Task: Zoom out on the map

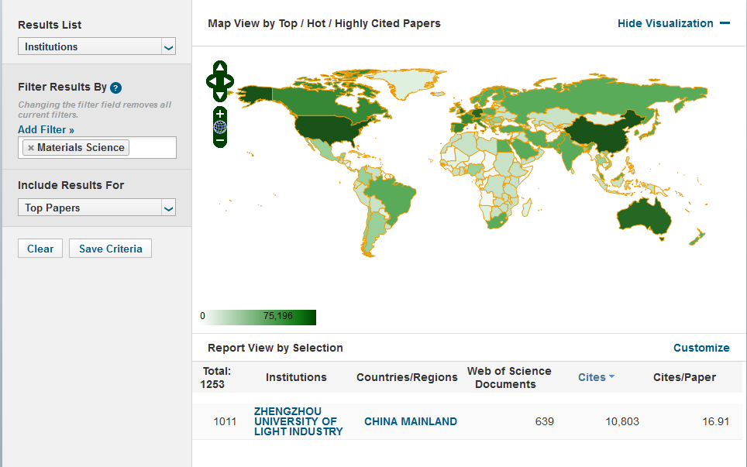Action: point(220,140)
